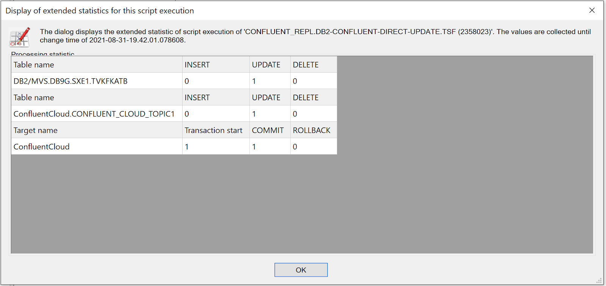This screenshot has height=286, width=606.
Task: Click the dialog description text about script execution
Action: 315,36
